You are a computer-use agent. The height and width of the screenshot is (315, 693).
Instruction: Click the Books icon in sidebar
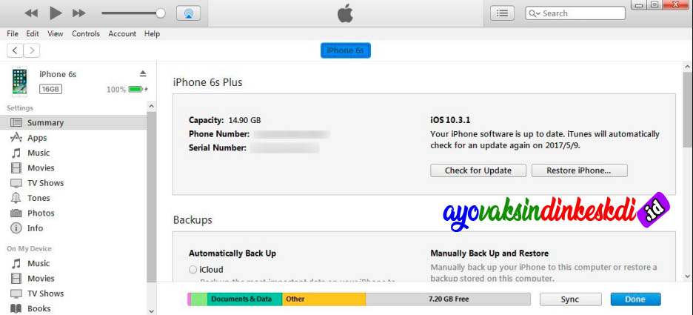click(16, 308)
